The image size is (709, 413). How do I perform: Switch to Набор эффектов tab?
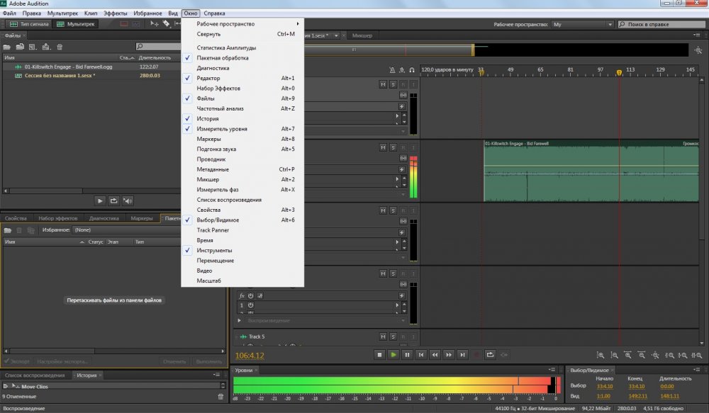(x=58, y=218)
